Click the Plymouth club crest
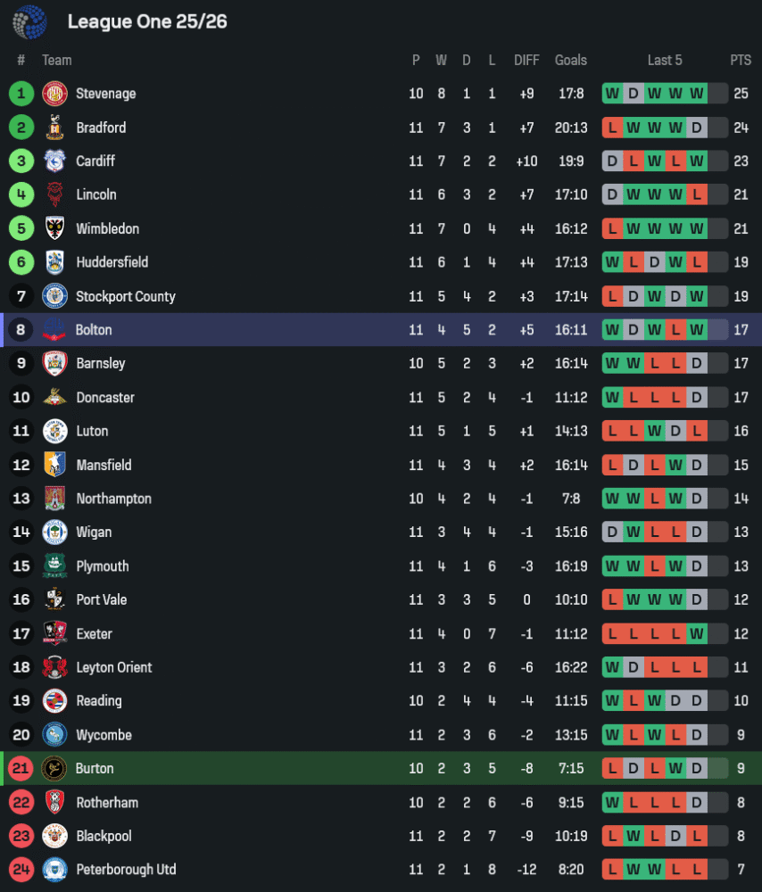Image resolution: width=762 pixels, height=892 pixels. pyautogui.click(x=55, y=566)
